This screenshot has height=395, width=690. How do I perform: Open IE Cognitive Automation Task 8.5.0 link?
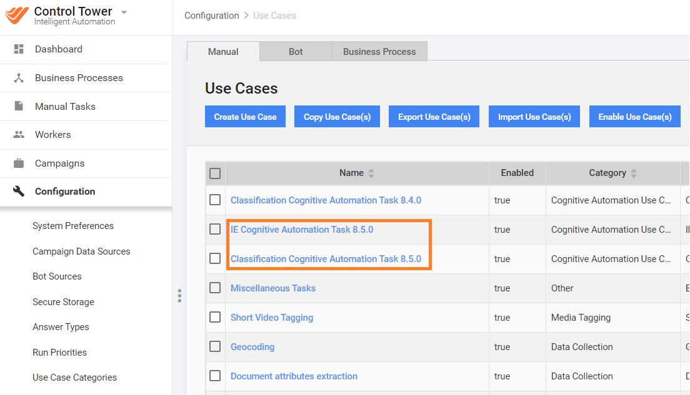pyautogui.click(x=302, y=230)
